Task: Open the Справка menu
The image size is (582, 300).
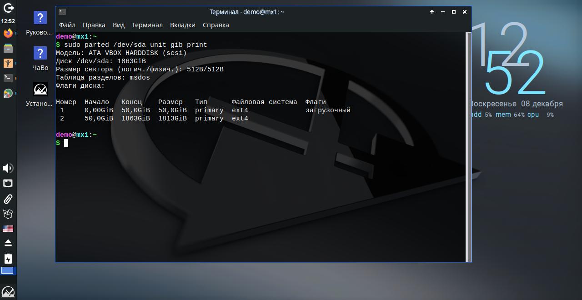Action: click(x=216, y=25)
